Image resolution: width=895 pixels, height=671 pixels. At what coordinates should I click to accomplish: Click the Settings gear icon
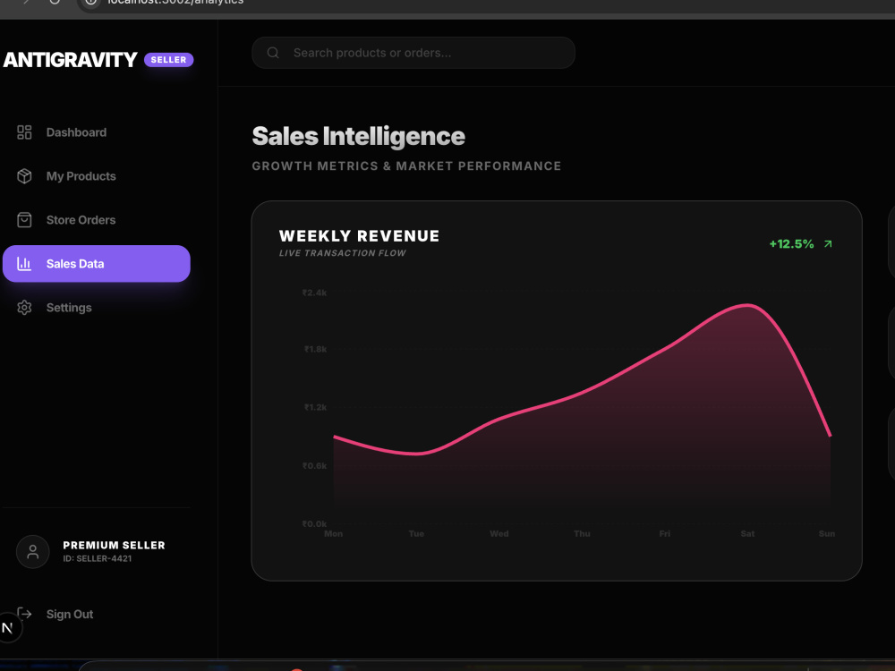[x=24, y=308]
